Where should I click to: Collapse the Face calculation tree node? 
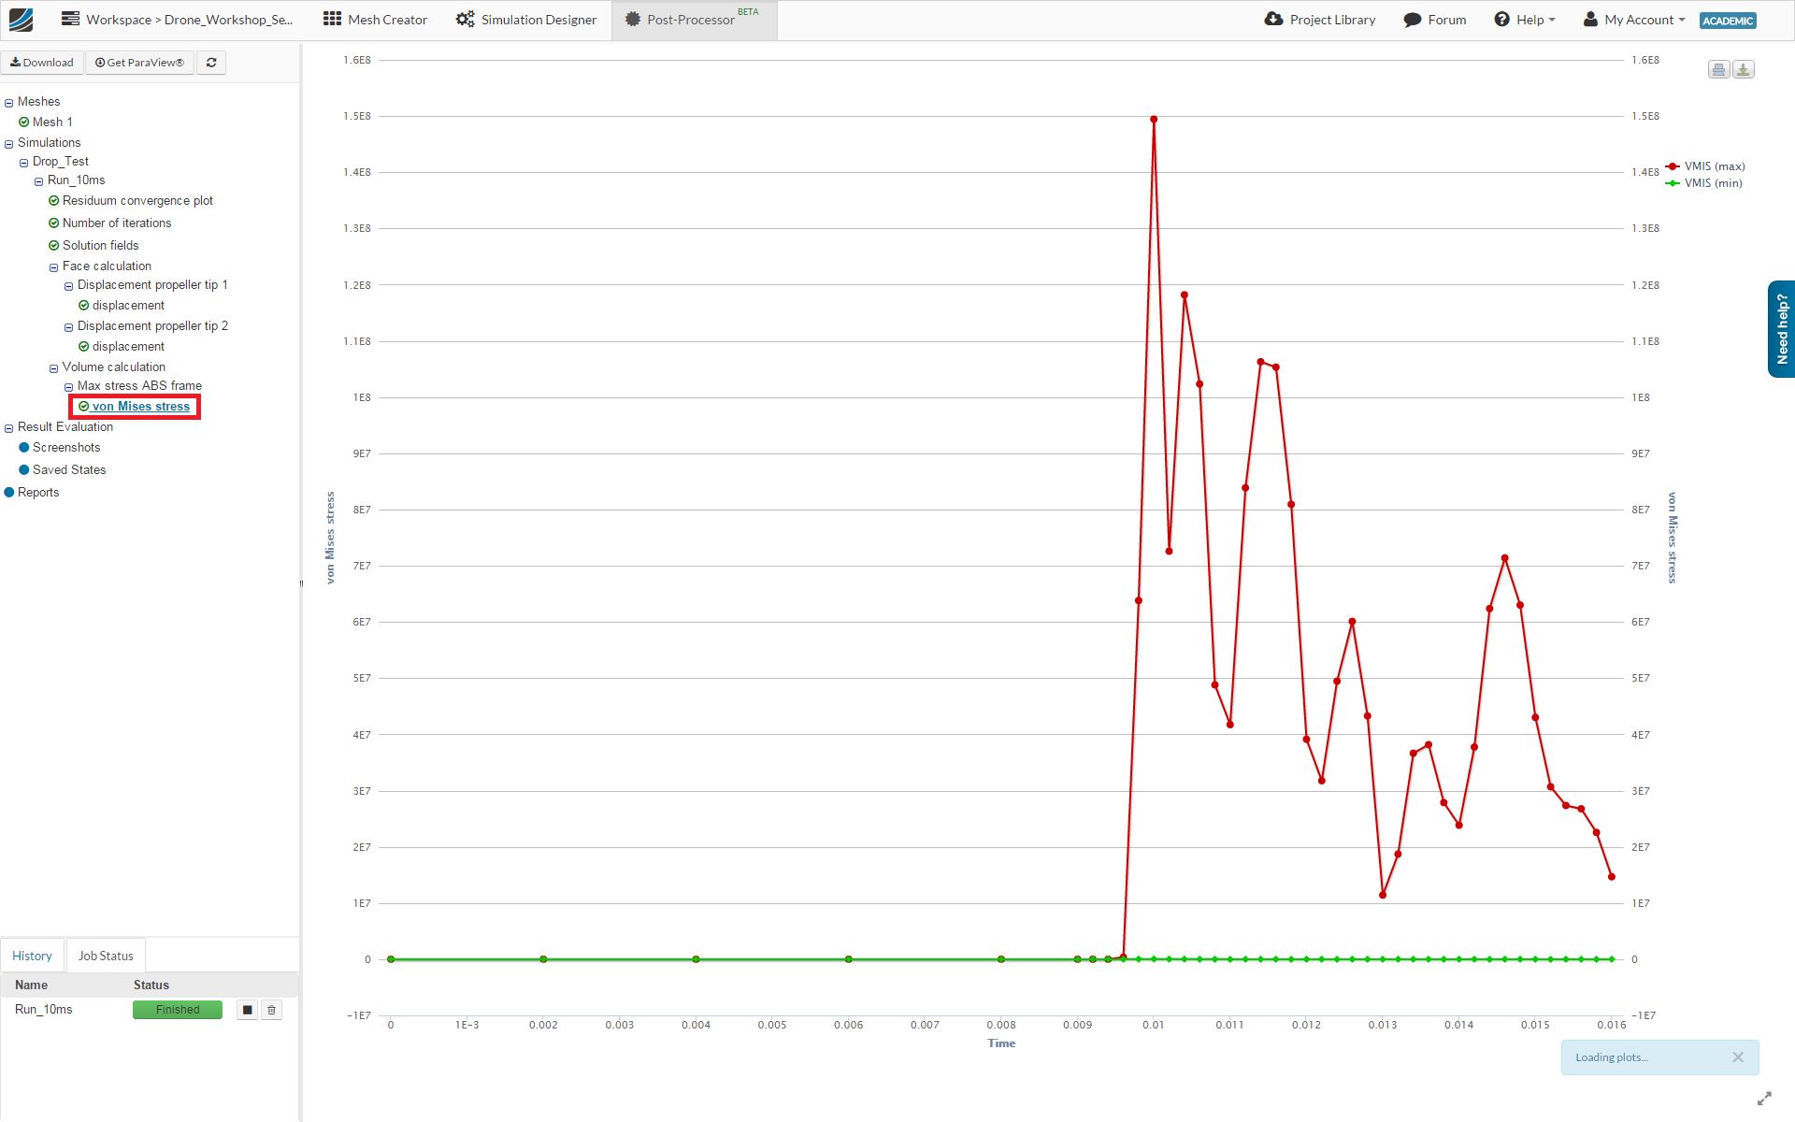[x=54, y=267]
